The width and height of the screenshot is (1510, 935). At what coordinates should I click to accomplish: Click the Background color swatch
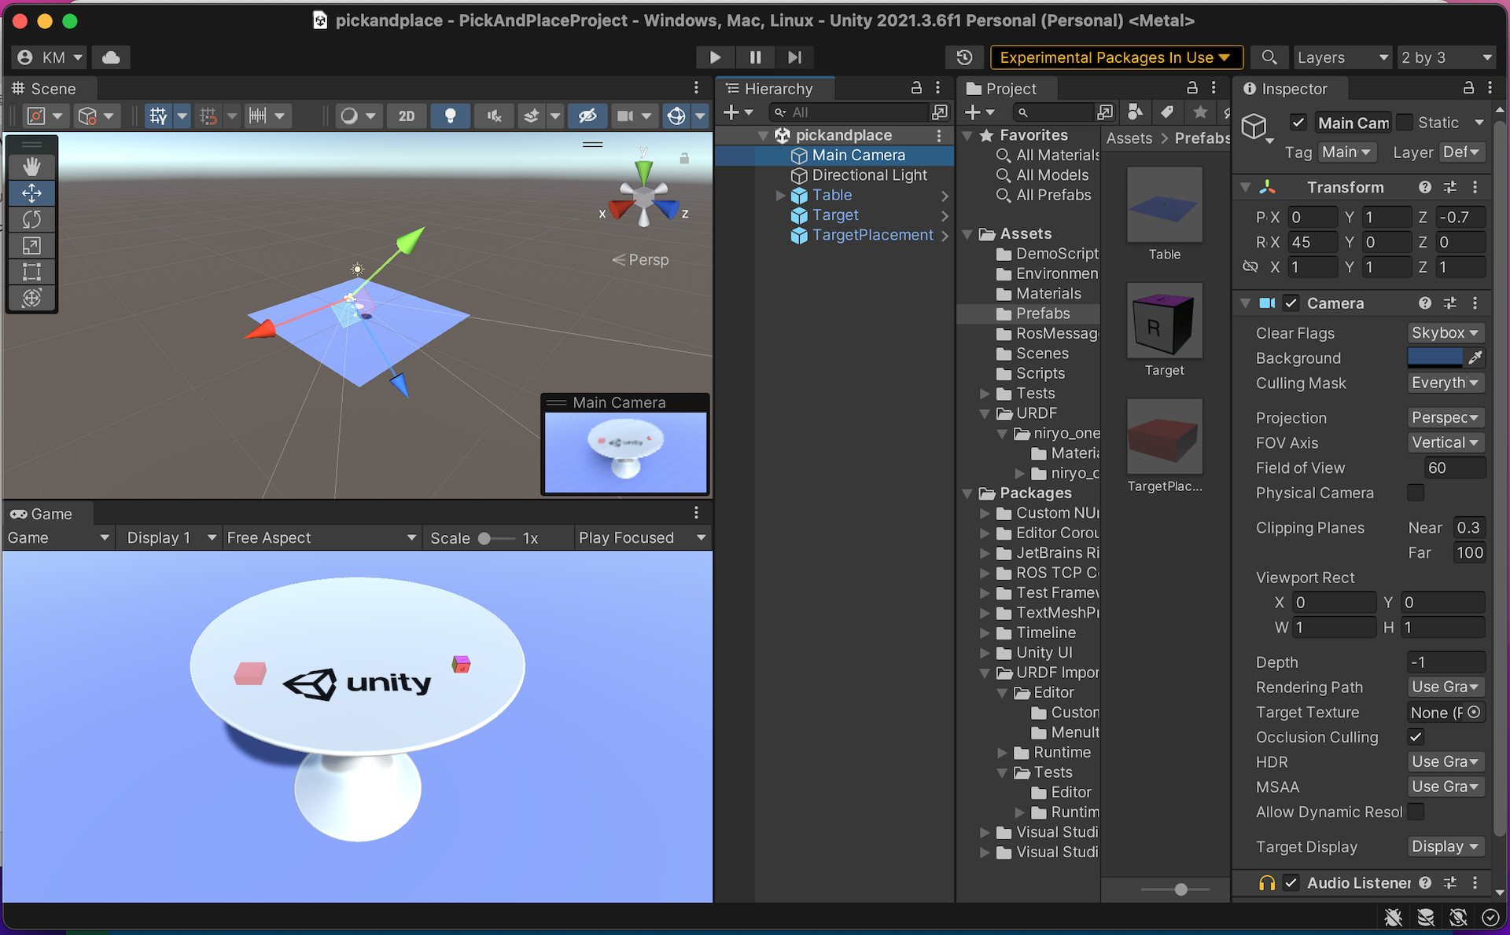1434,358
